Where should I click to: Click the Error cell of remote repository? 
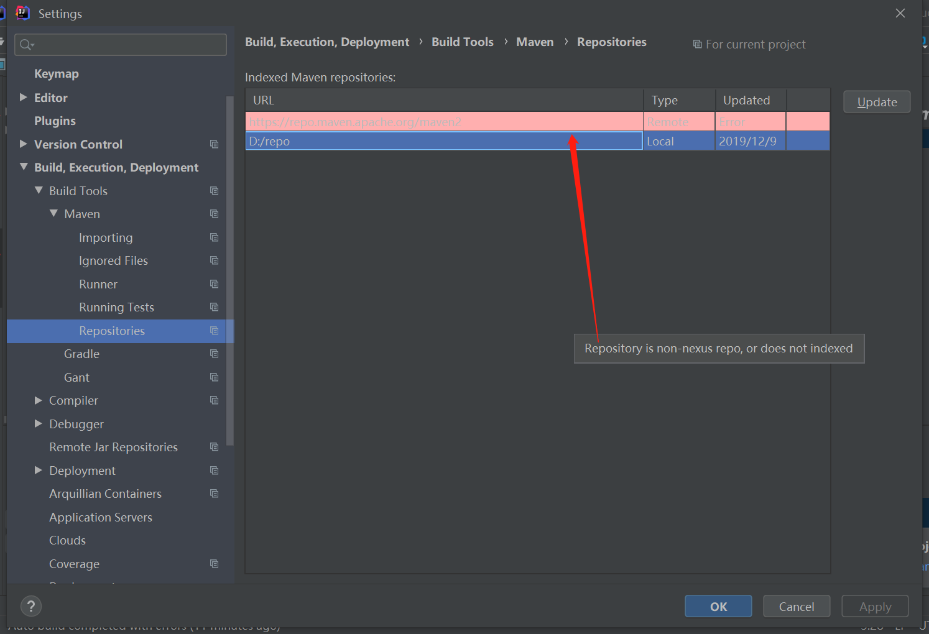tap(751, 122)
